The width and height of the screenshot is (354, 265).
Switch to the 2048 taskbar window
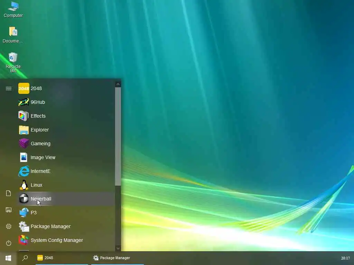point(62,258)
